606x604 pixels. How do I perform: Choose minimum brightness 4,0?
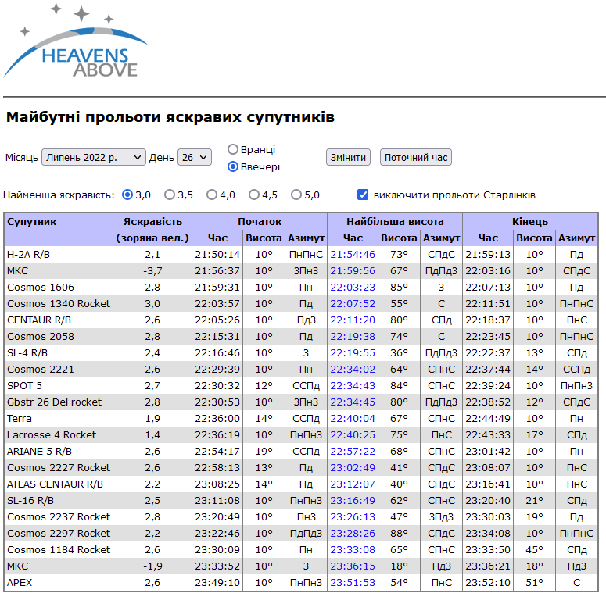212,195
